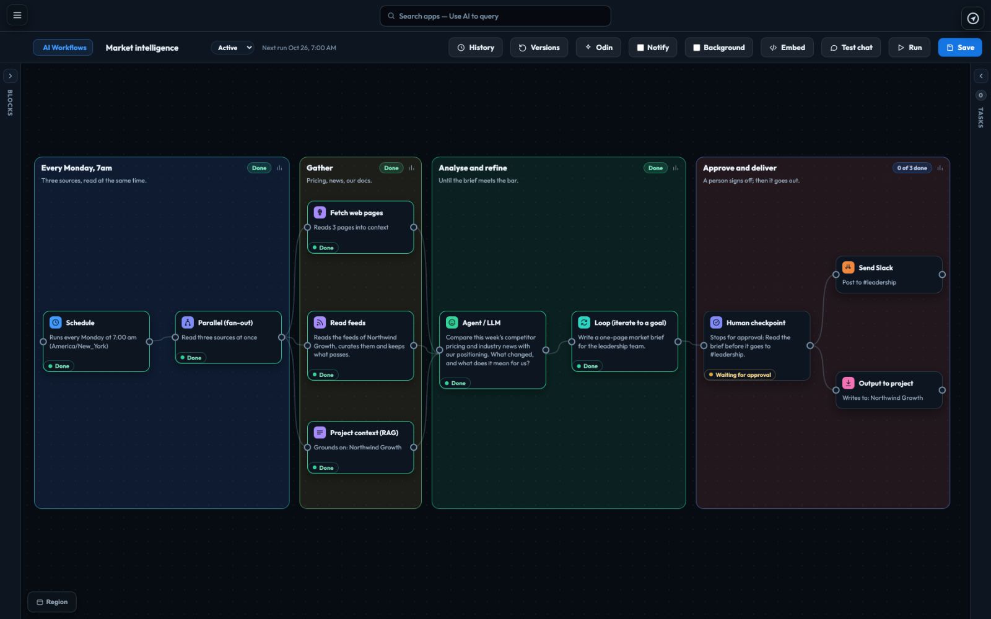Click the Fetch web pages node icon
This screenshot has width=991, height=619.
click(x=320, y=212)
